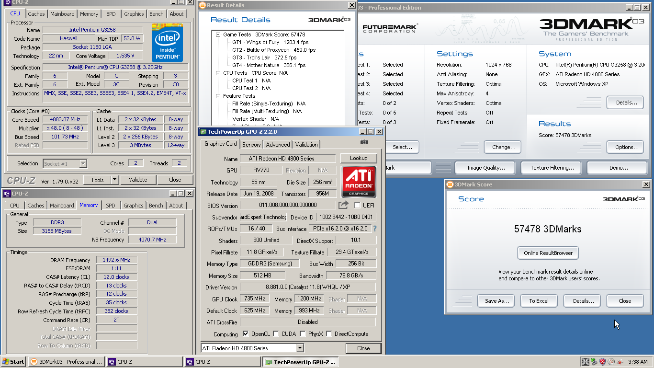Open the Socket #1 selection combo box
654x368 pixels.
point(65,163)
